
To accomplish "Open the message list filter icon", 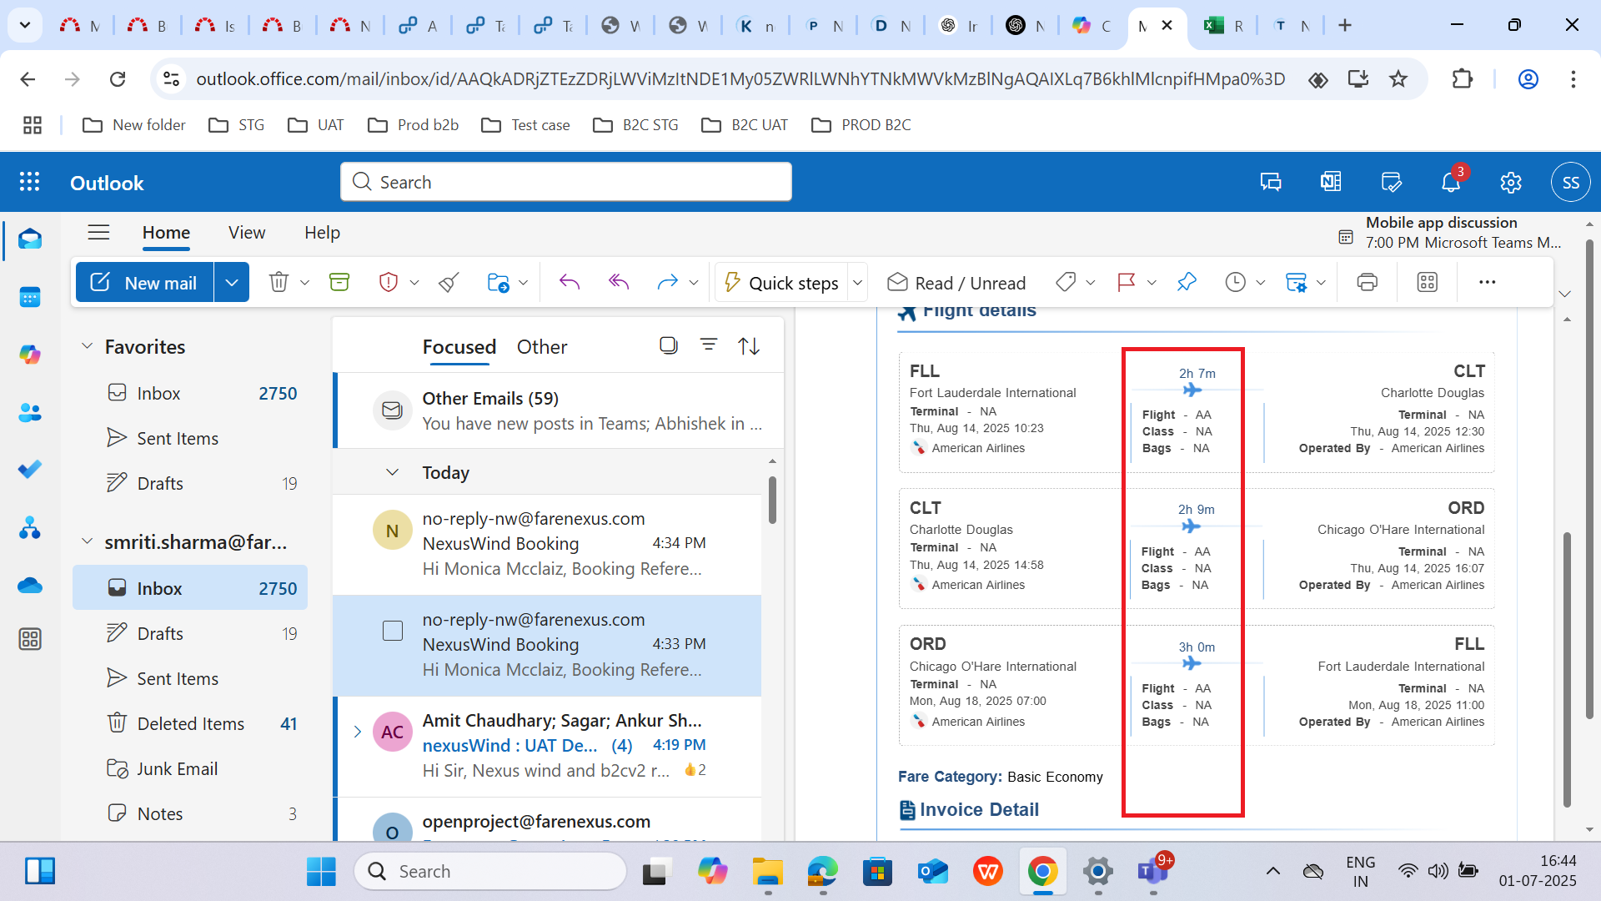I will (x=709, y=345).
